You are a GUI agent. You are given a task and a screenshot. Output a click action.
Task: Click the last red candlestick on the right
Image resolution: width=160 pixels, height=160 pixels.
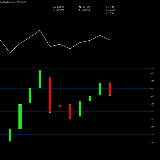click(x=110, y=89)
